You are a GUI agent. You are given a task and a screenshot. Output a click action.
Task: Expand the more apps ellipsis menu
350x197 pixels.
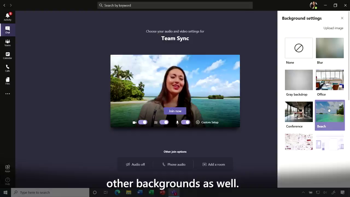click(7, 94)
